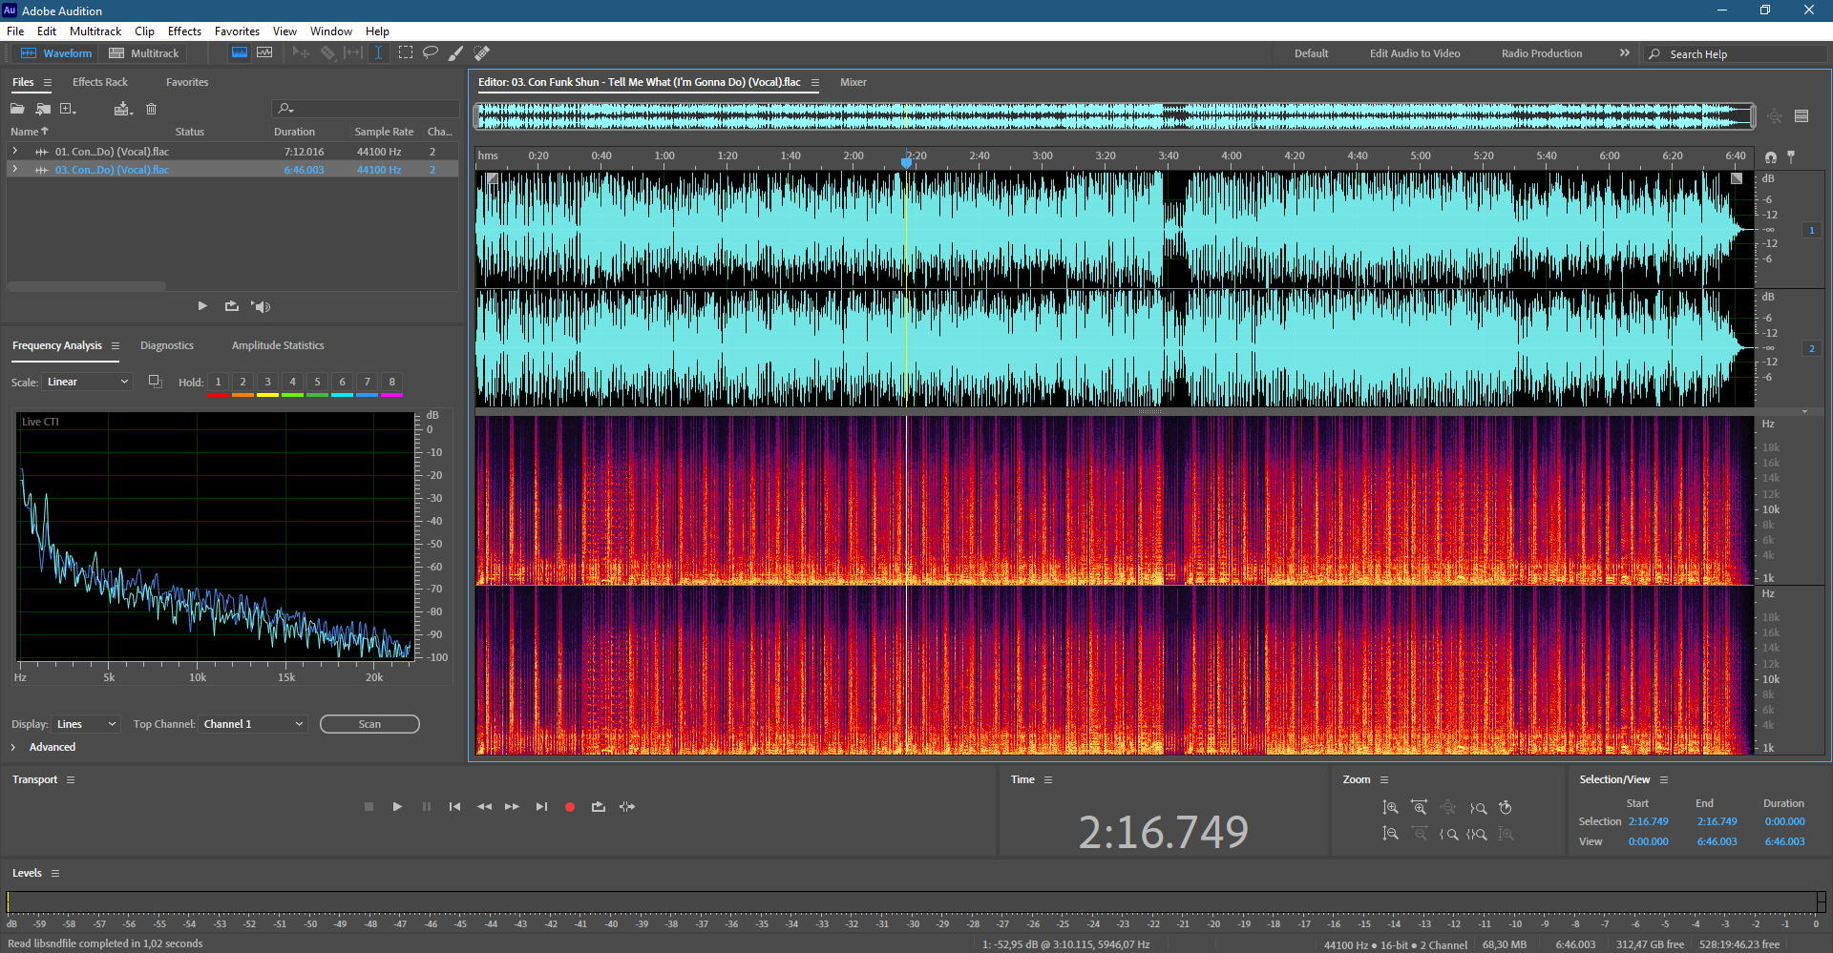The height and width of the screenshot is (953, 1833).
Task: Open file using folder icon in Files panel
Action: pos(17,109)
